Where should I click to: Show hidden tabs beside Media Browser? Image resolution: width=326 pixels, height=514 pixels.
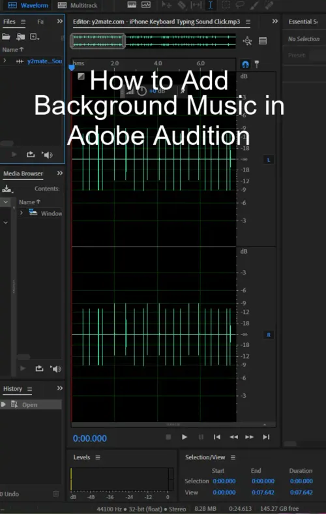pyautogui.click(x=59, y=173)
